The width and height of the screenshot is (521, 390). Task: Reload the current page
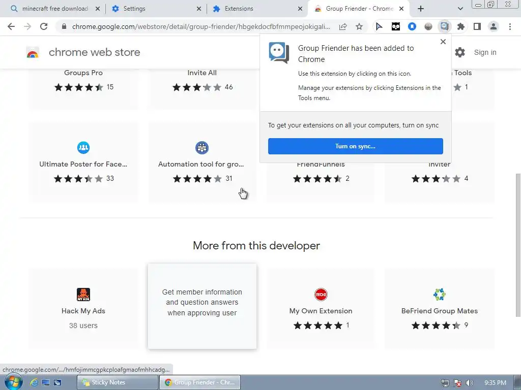coord(44,26)
